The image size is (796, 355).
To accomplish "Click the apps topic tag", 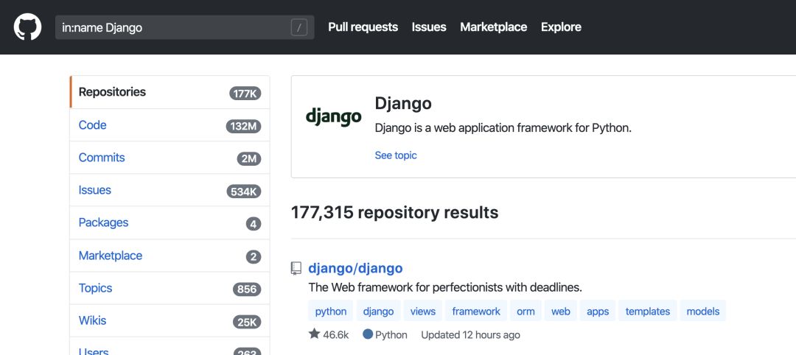I will click(598, 311).
